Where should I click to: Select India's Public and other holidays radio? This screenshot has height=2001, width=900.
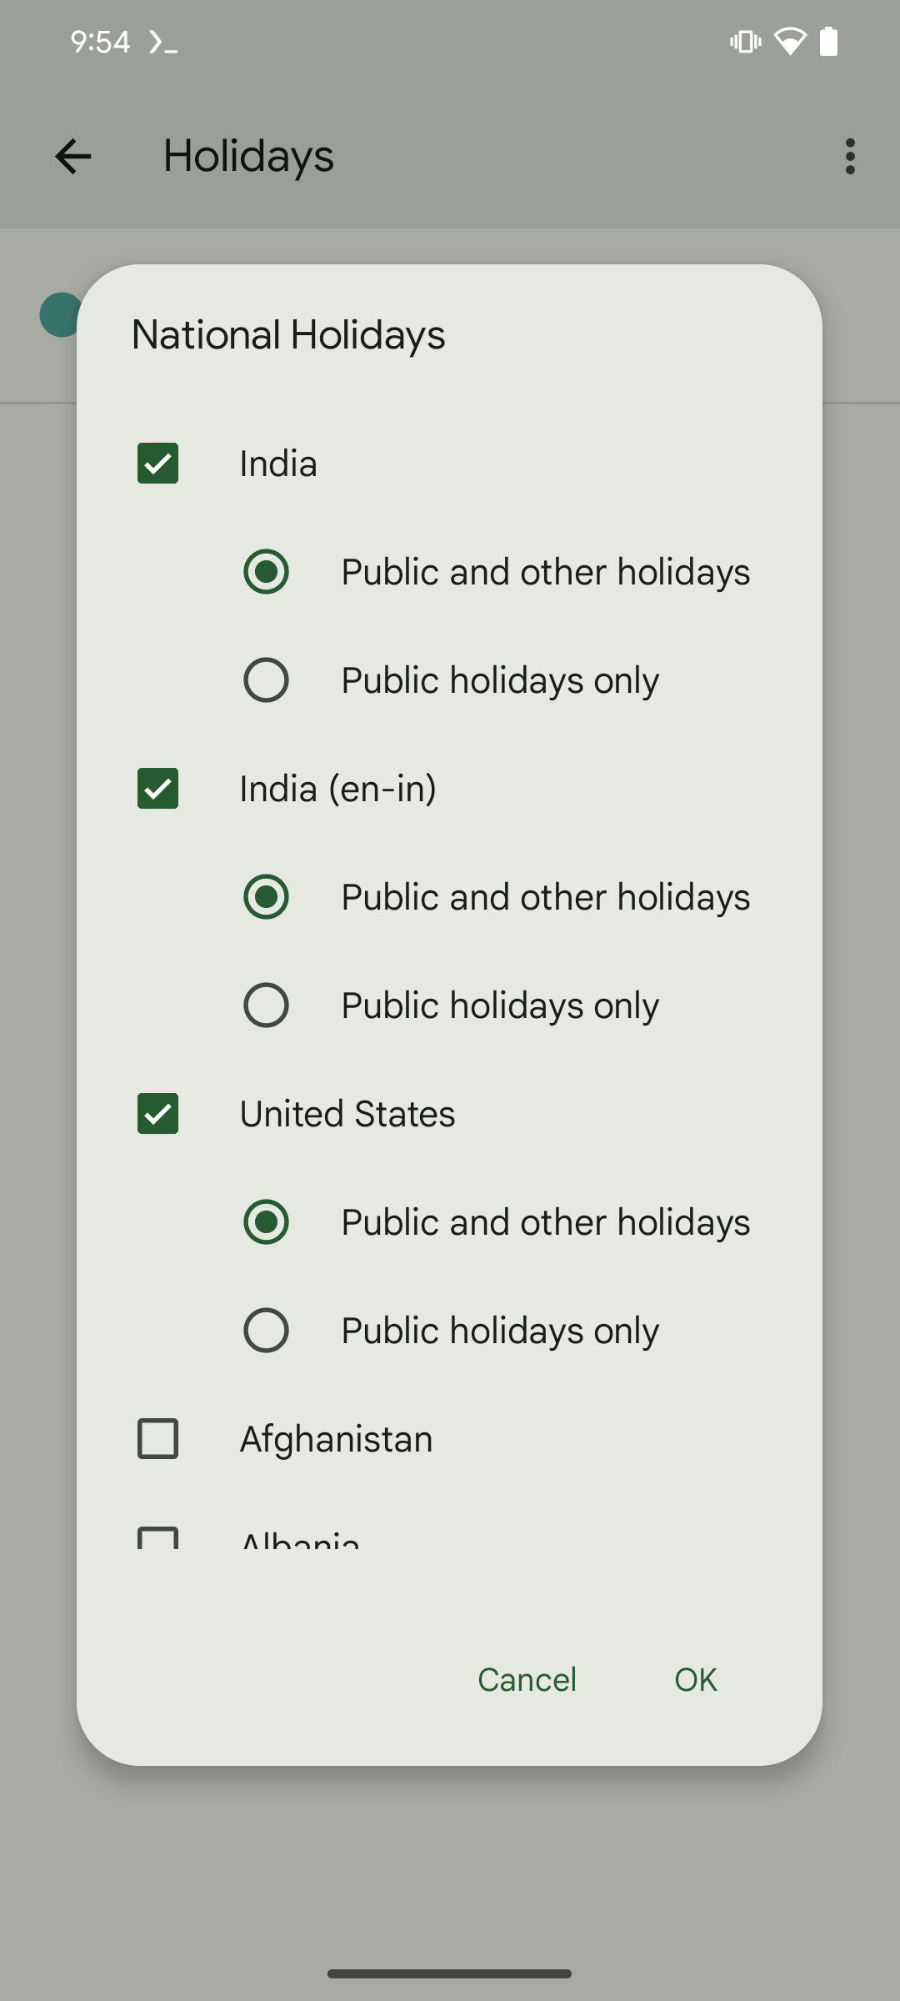tap(266, 572)
